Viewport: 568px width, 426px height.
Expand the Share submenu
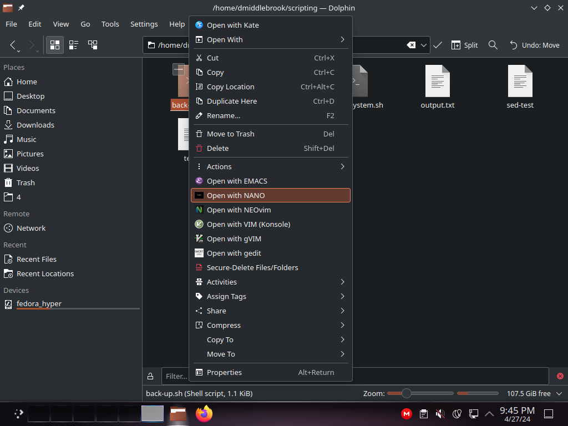pyautogui.click(x=342, y=311)
